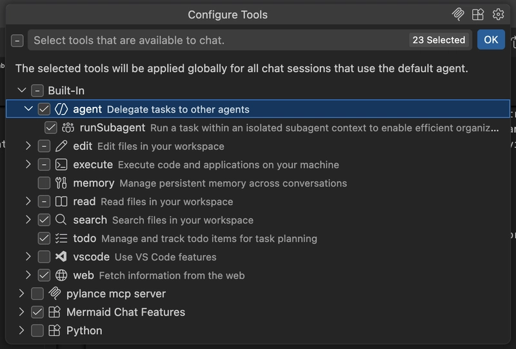The height and width of the screenshot is (349, 516).
Task: Click the MCP server icon in title bar
Action: 459,14
